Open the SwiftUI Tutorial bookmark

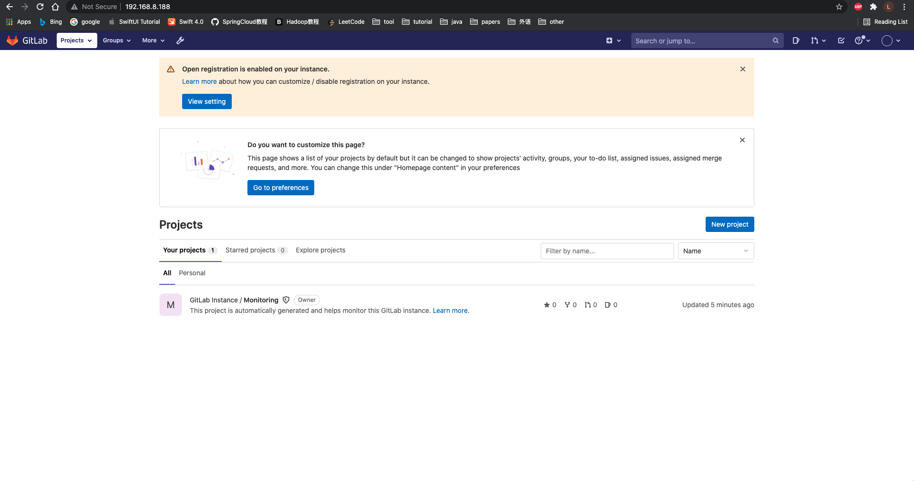(x=134, y=22)
